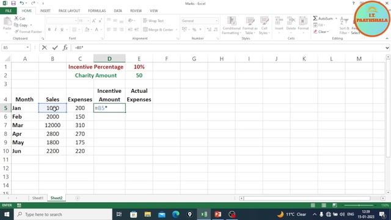Image resolution: width=391 pixels, height=220 pixels.
Task: Open the Merge & Center dropdown arrow
Action: pos(177,30)
